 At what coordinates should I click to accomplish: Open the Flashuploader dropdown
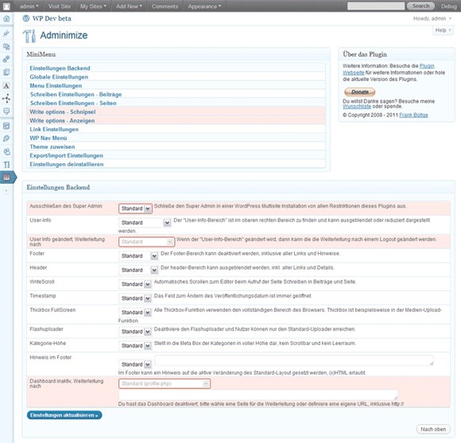[x=135, y=332]
